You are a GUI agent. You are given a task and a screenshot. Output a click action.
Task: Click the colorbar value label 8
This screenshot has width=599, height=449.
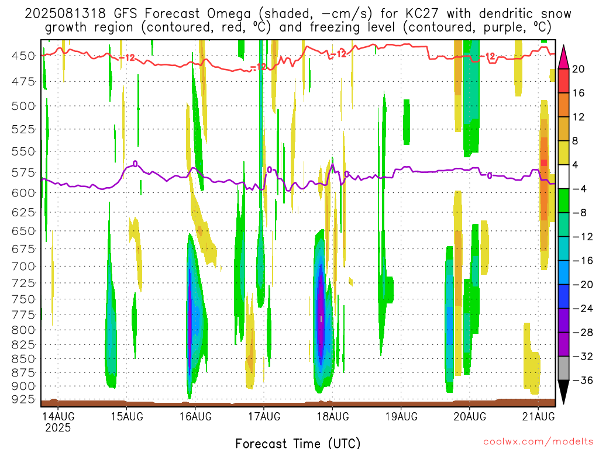[576, 141]
